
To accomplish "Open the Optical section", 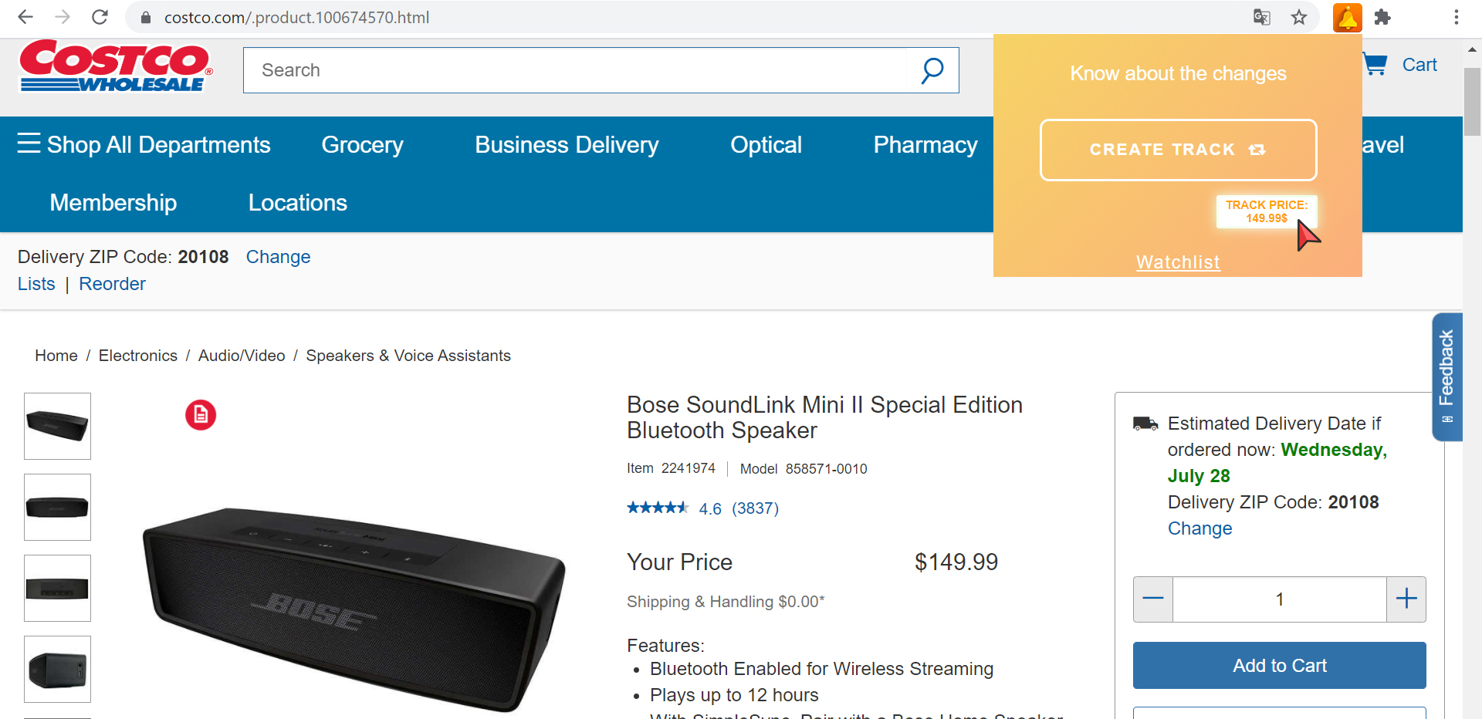I will pyautogui.click(x=766, y=145).
